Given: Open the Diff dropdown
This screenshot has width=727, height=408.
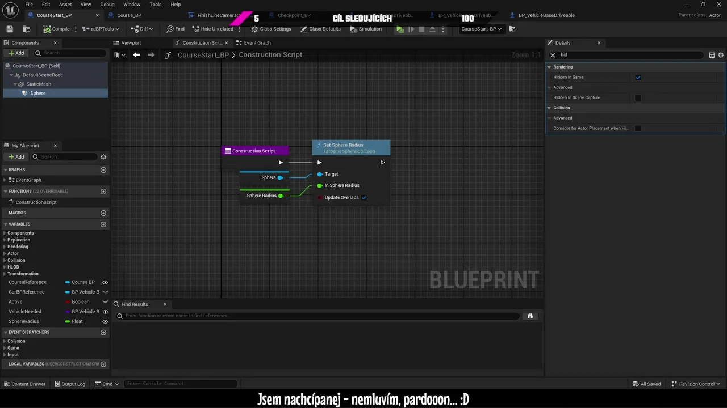Looking at the screenshot, I should (x=142, y=29).
